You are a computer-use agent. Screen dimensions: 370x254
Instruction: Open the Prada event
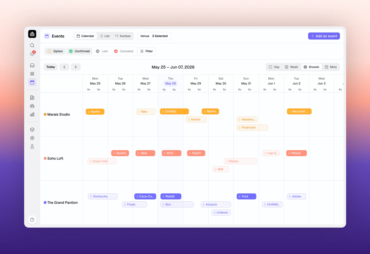135,204
